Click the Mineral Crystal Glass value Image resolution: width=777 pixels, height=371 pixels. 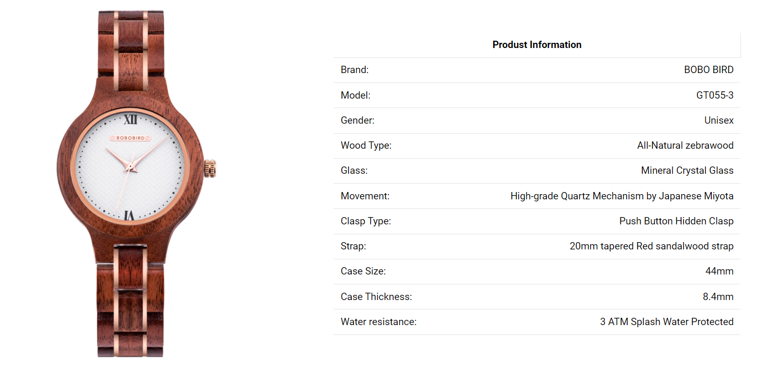[687, 171]
